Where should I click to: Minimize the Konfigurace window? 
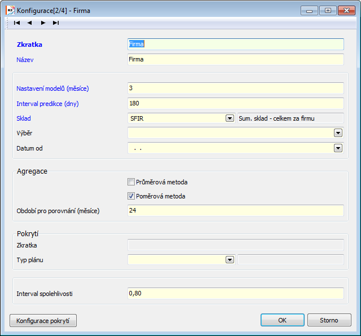tap(309, 11)
